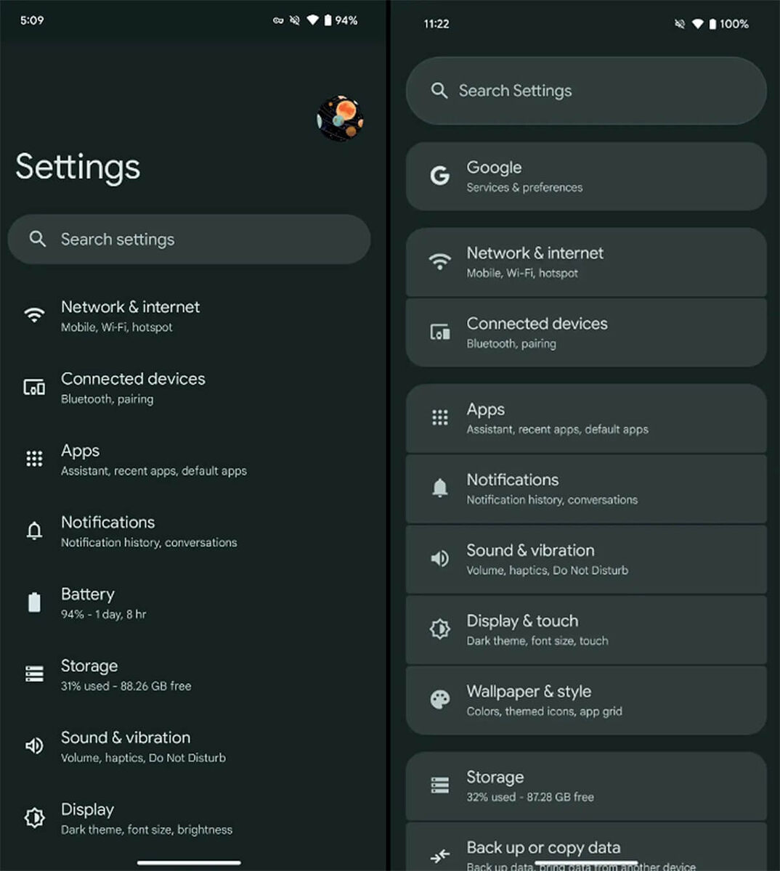Select the Display & touch entry

coord(586,630)
